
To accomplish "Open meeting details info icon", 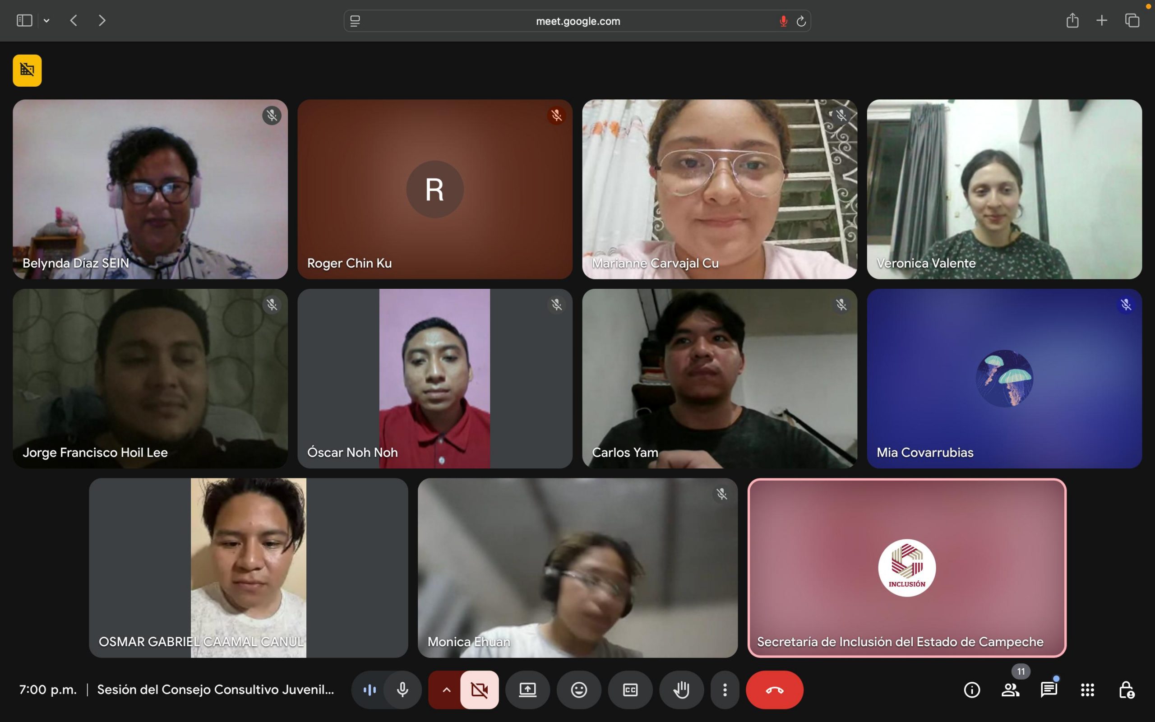I will 972,690.
